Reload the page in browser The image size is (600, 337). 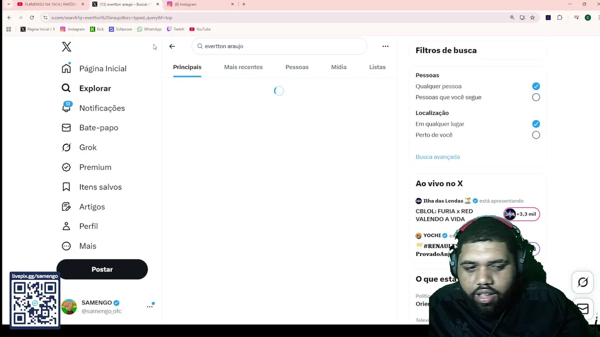[32, 18]
